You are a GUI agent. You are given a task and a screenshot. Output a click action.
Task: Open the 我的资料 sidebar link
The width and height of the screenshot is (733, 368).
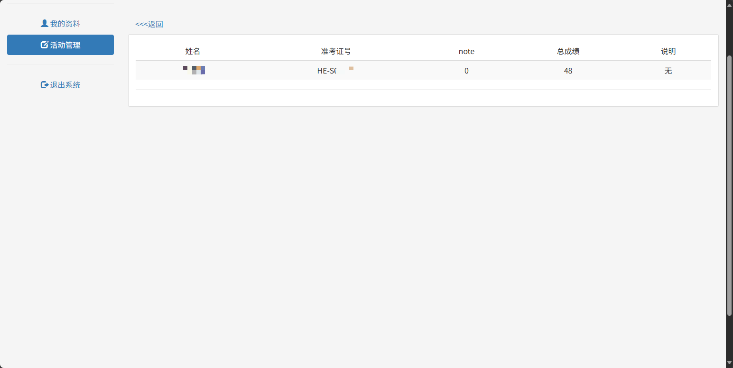tap(65, 24)
